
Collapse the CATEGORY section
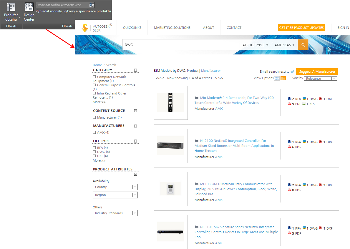tap(135, 70)
